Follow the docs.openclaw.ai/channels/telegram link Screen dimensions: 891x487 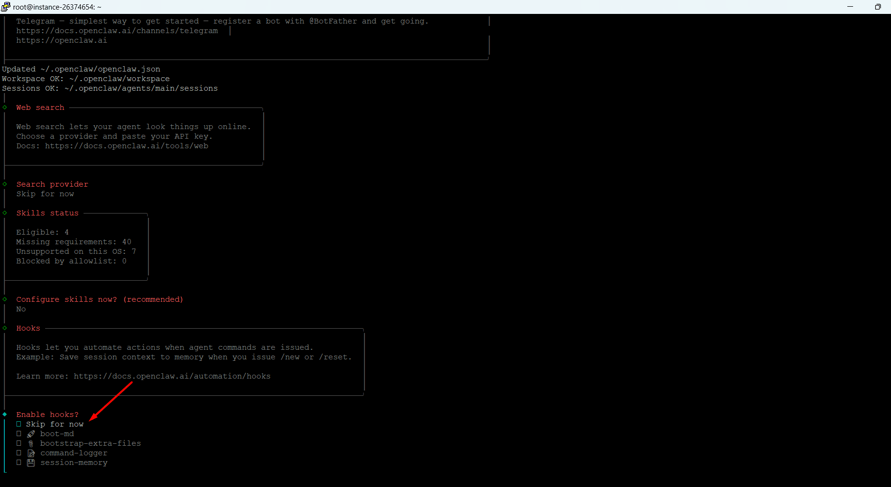click(x=117, y=31)
